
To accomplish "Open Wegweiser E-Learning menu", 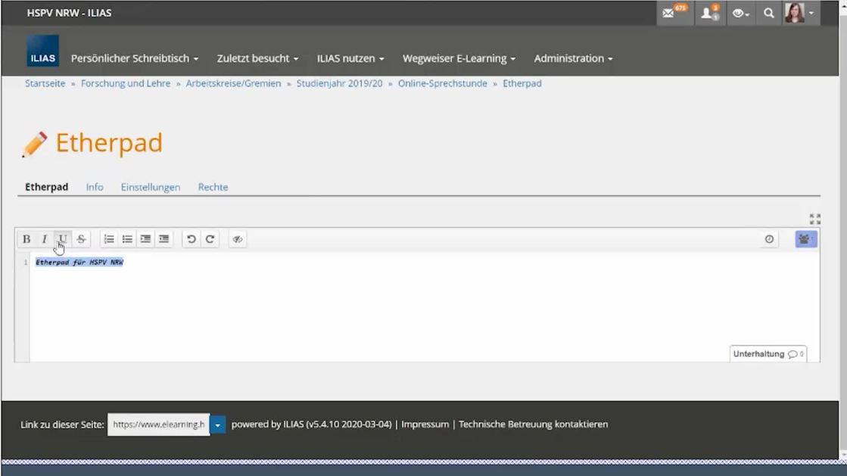I will (459, 58).
